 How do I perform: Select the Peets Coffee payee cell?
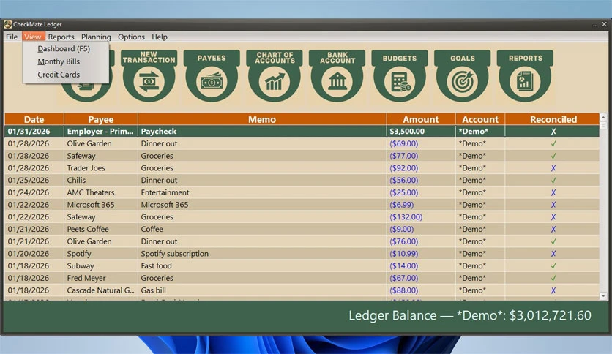pyautogui.click(x=101, y=229)
